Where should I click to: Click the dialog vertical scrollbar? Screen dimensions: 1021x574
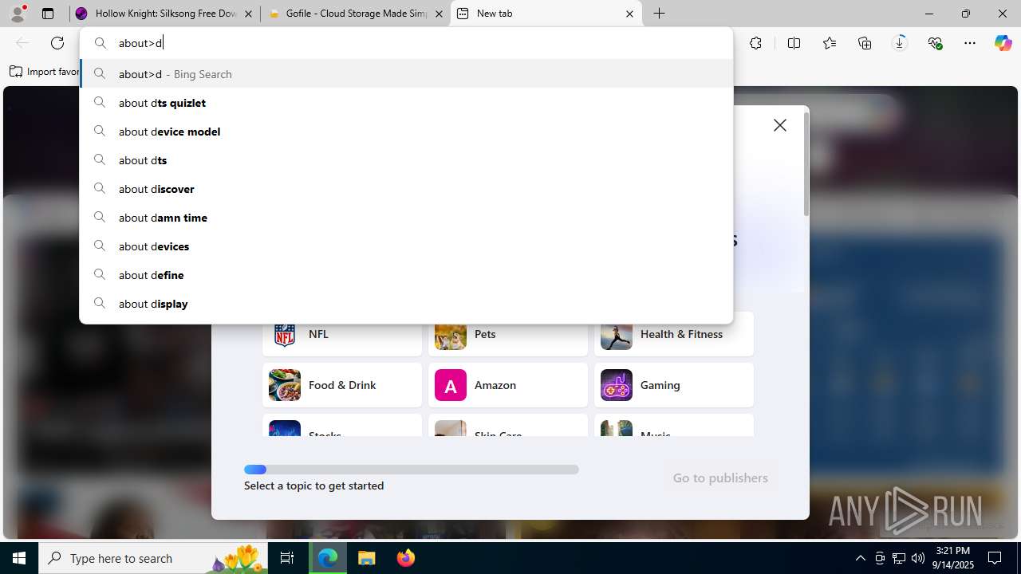click(x=806, y=164)
